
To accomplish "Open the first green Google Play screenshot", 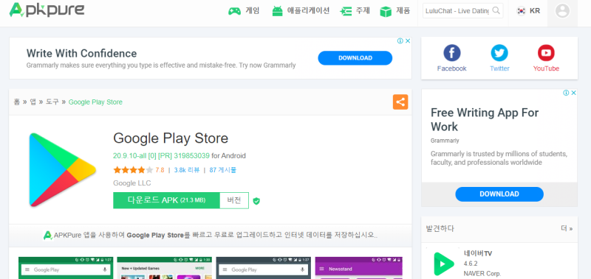I will [66, 268].
